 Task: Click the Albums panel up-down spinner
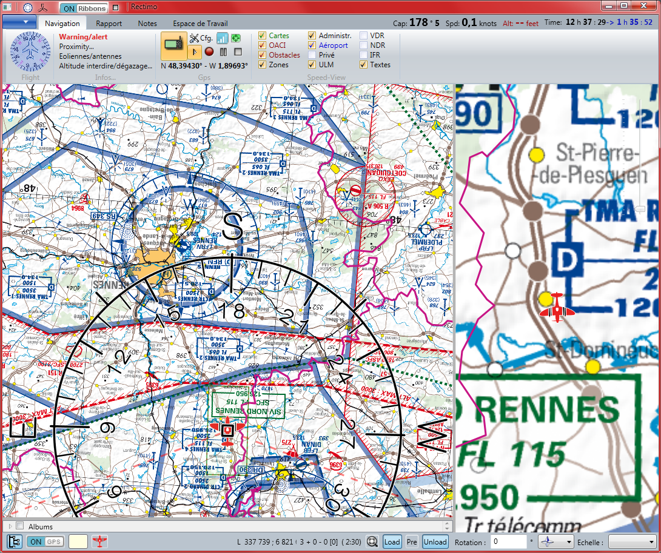point(448,526)
